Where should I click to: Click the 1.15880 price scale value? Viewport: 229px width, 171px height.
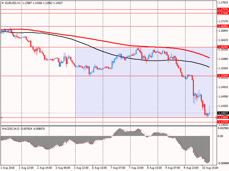coord(223,59)
